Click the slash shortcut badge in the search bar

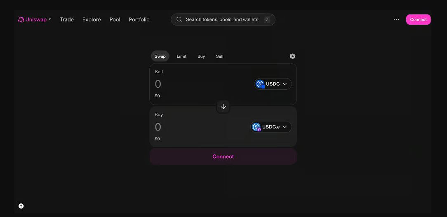[x=267, y=19]
